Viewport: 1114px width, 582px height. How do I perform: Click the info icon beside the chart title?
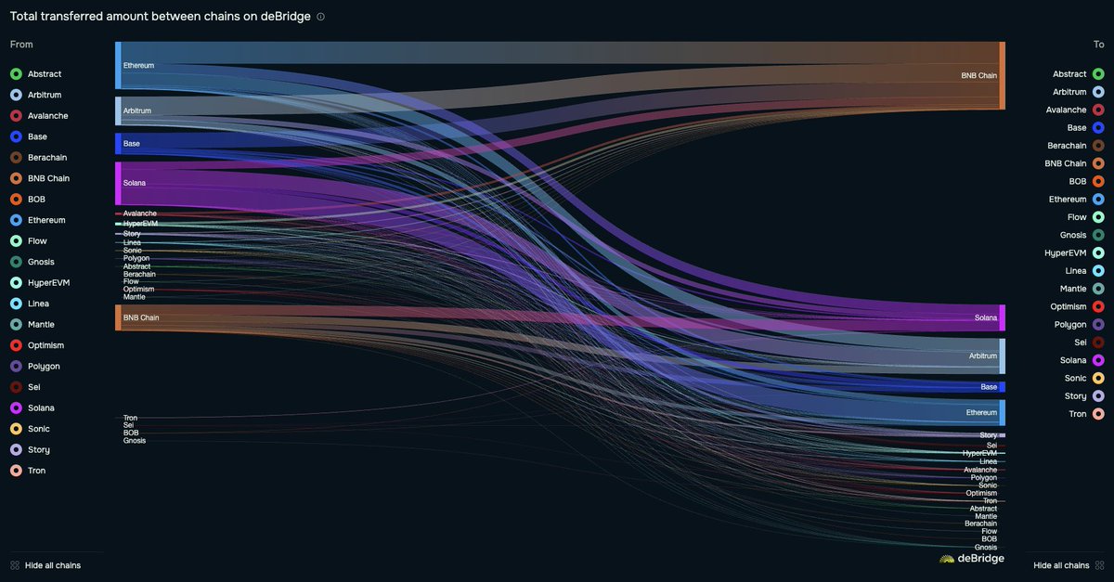321,17
